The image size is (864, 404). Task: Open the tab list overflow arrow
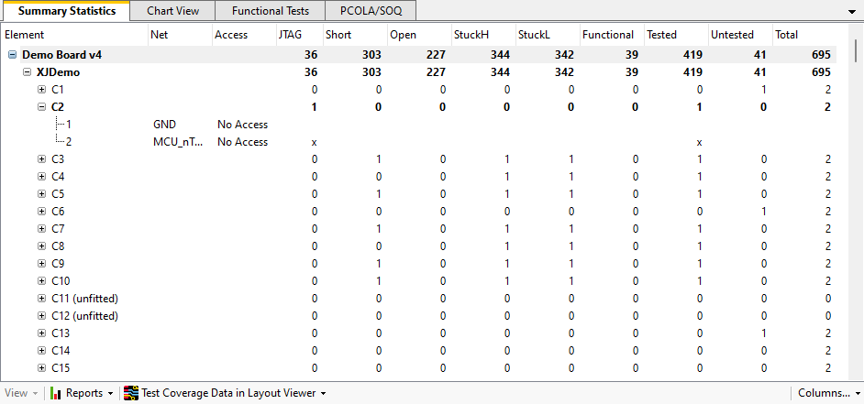[x=854, y=12]
